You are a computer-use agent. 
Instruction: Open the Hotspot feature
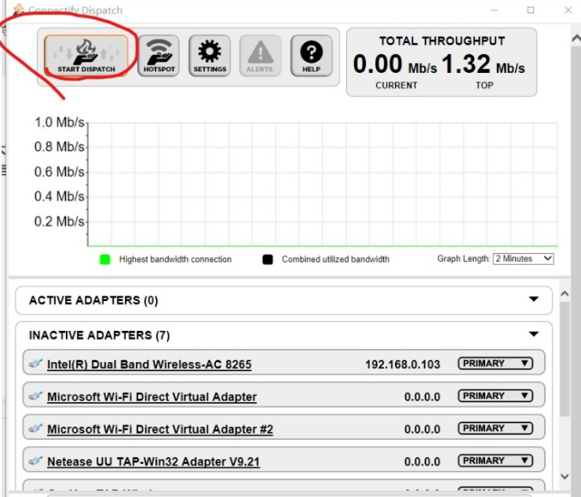[x=159, y=56]
